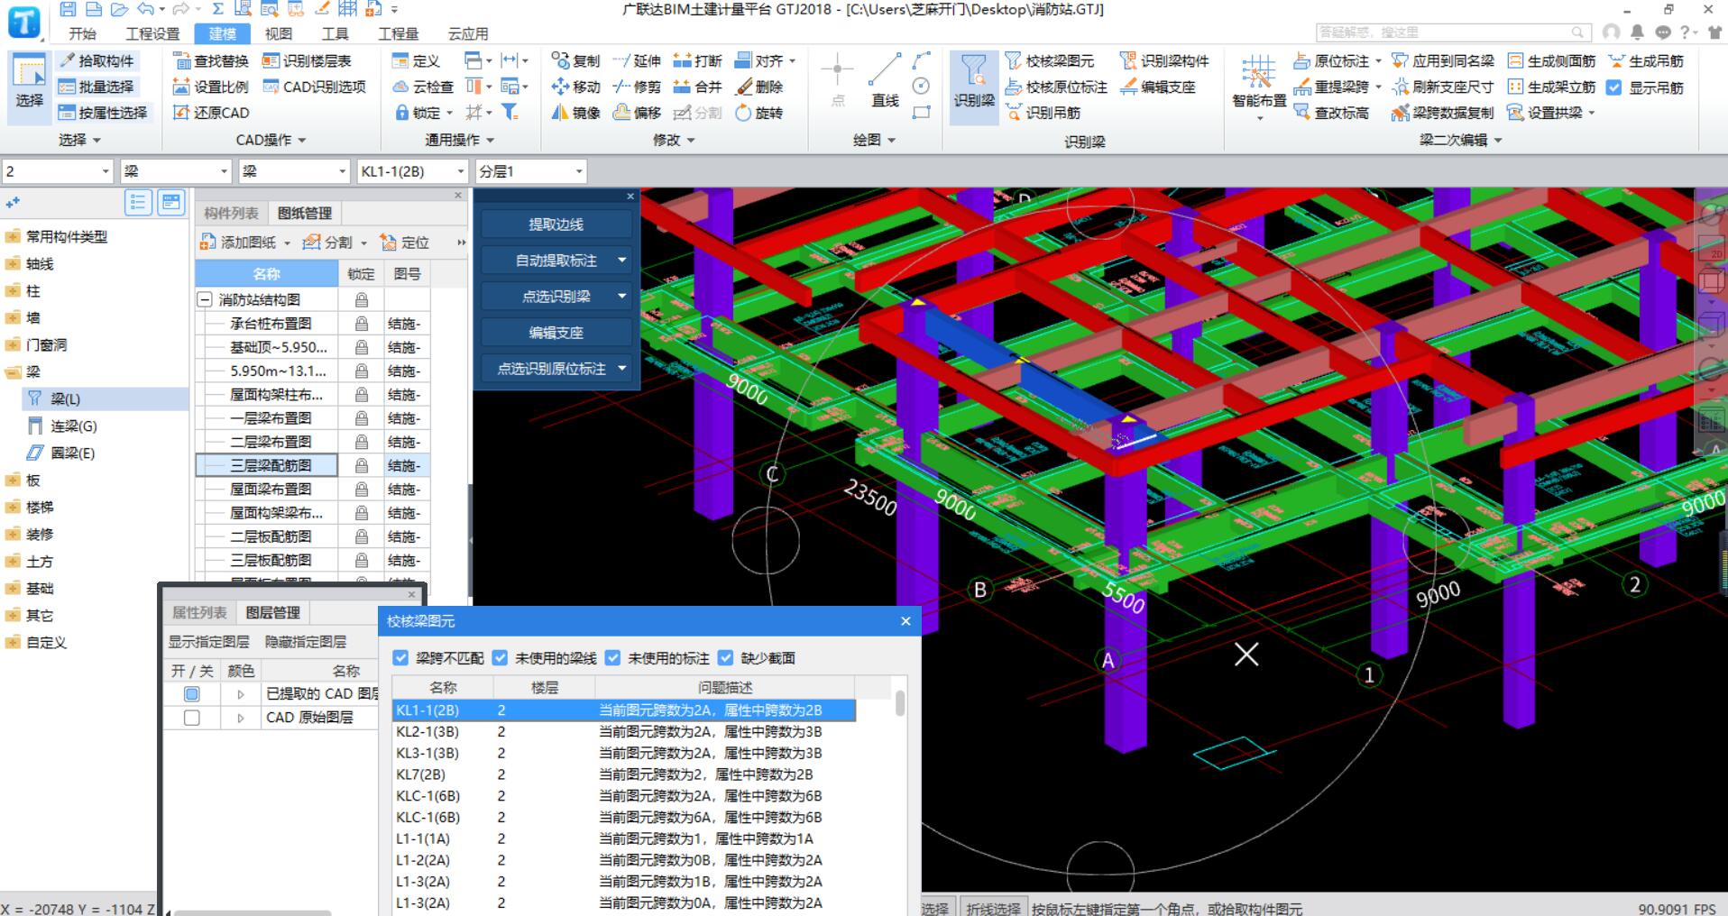Open the 云应用 ribbon tab

pos(468,33)
